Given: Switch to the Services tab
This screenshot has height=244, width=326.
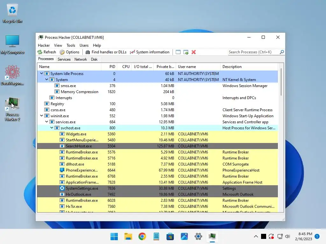Looking at the screenshot, I should [x=64, y=59].
